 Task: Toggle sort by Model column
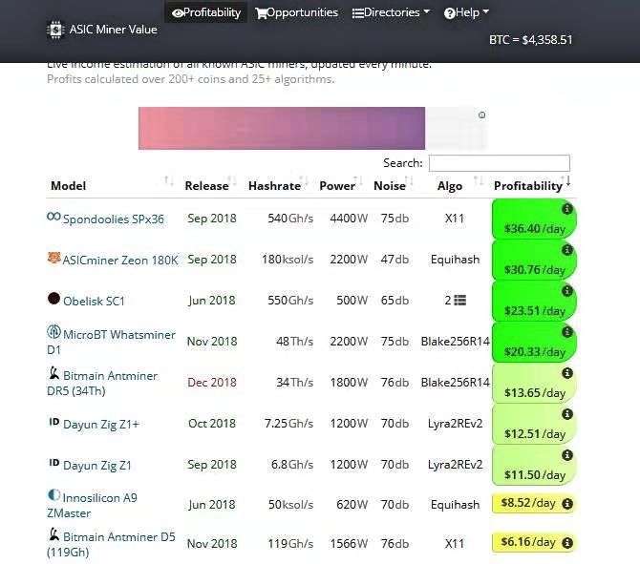168,180
